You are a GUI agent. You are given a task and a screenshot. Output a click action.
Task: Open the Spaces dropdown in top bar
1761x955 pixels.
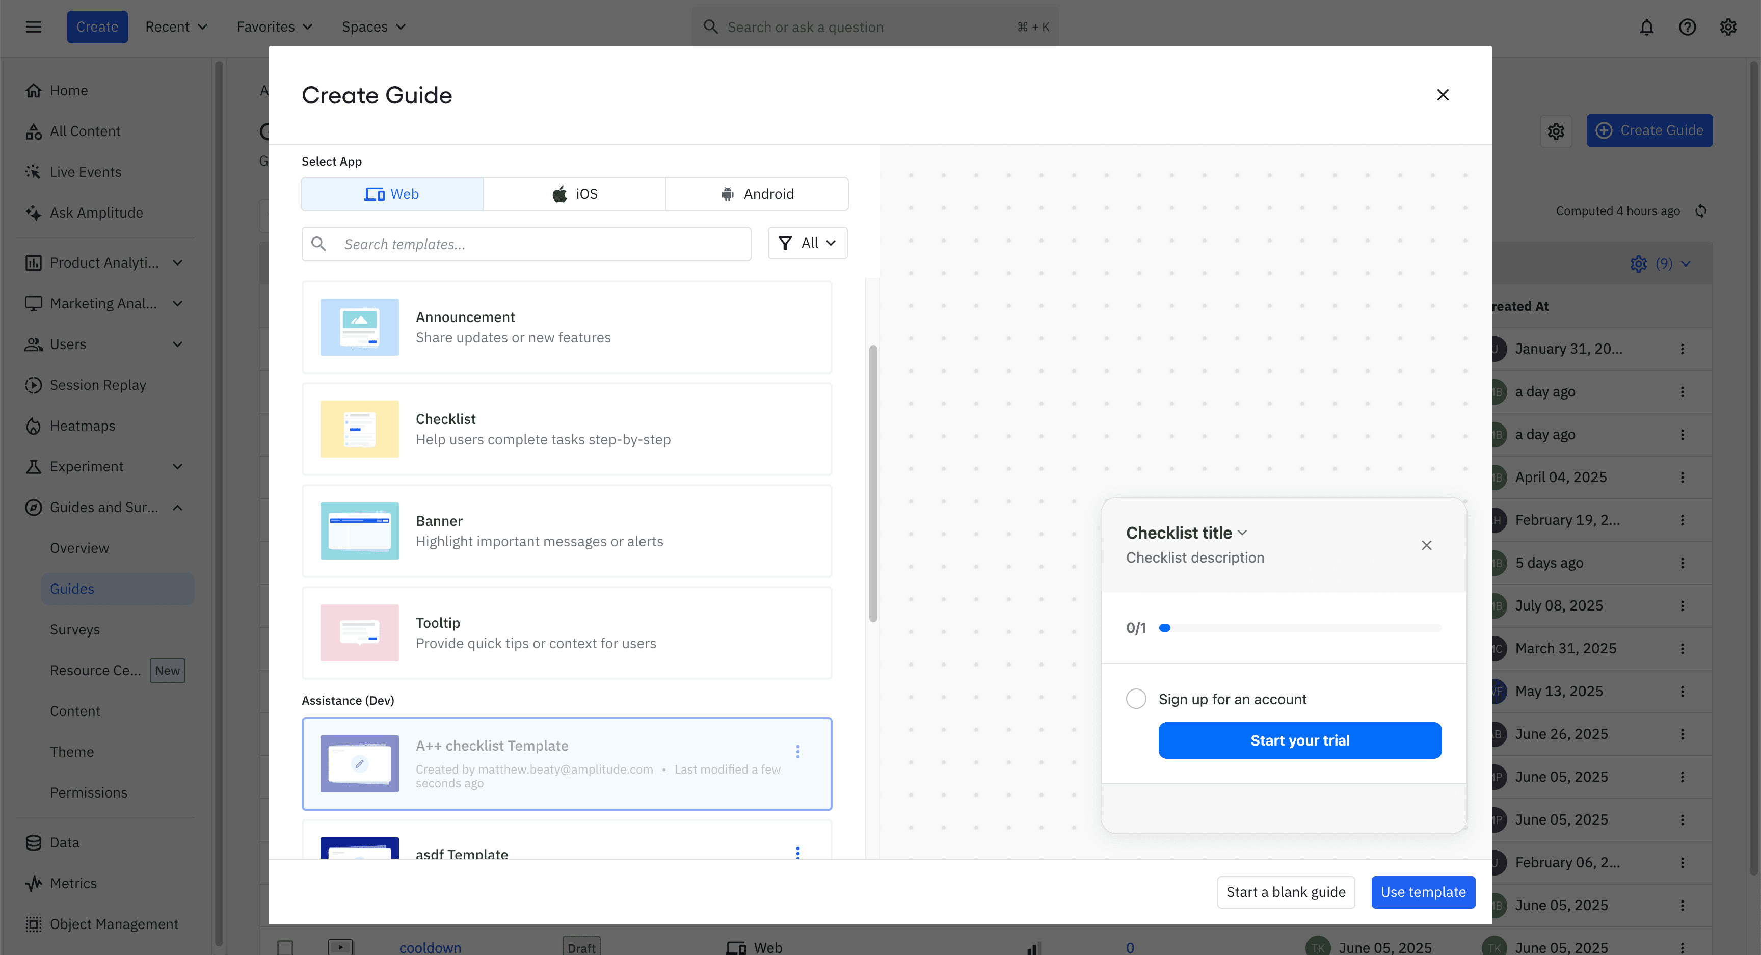click(x=373, y=28)
